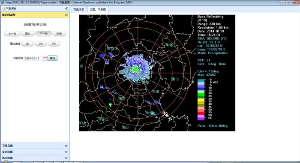The image size is (300, 163).
Task: Switch to the 雨量信息 tab
Action: pos(78,9)
